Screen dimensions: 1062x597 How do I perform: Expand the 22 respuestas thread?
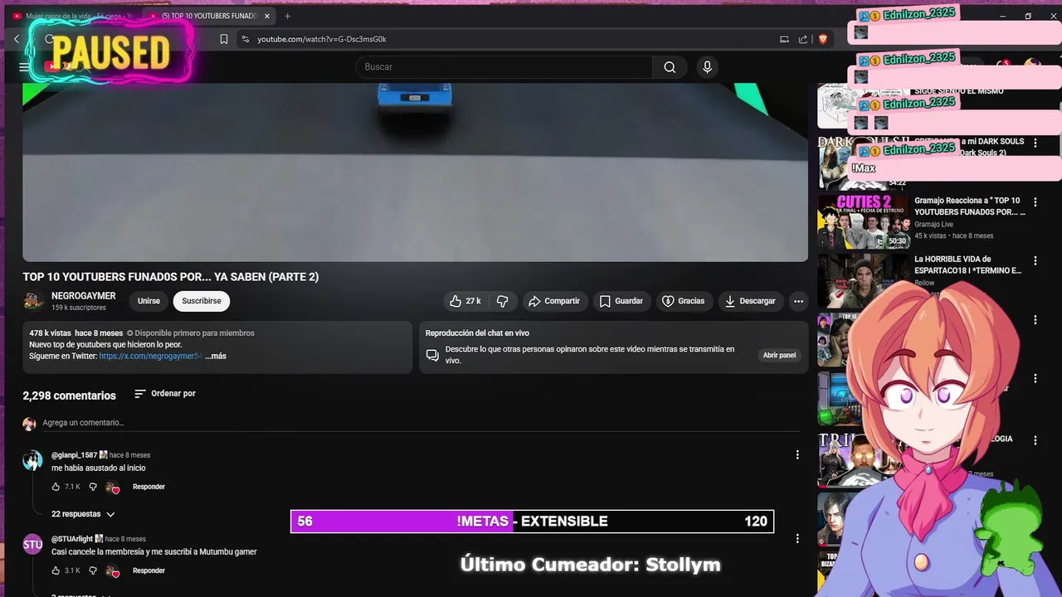[83, 514]
